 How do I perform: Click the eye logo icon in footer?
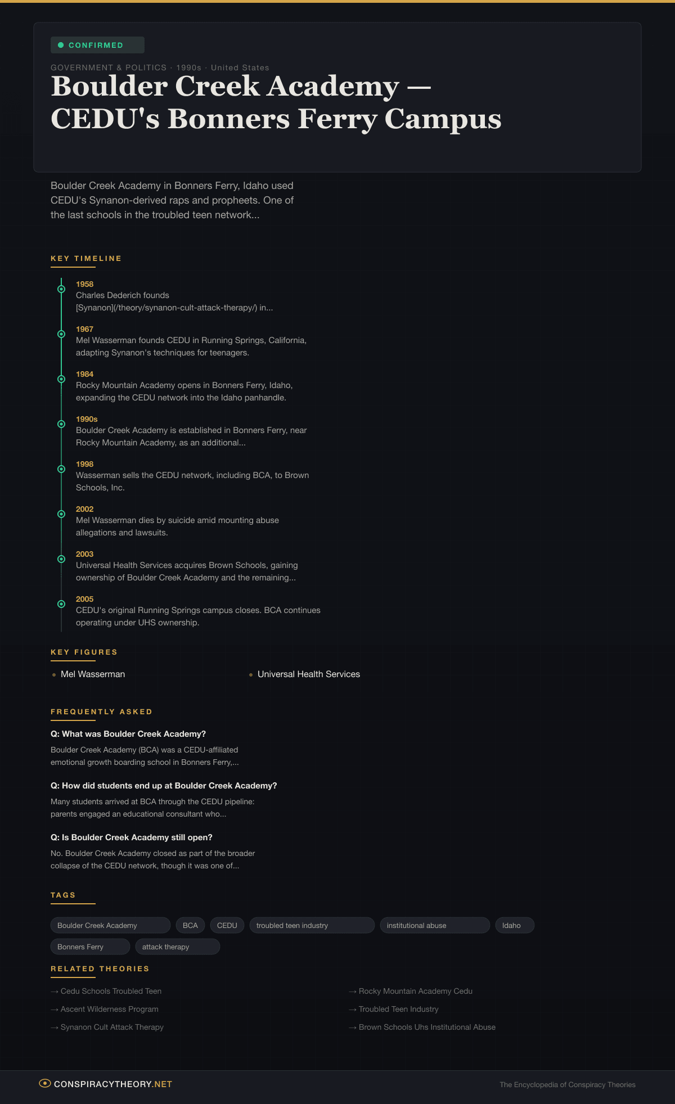coord(44,1083)
